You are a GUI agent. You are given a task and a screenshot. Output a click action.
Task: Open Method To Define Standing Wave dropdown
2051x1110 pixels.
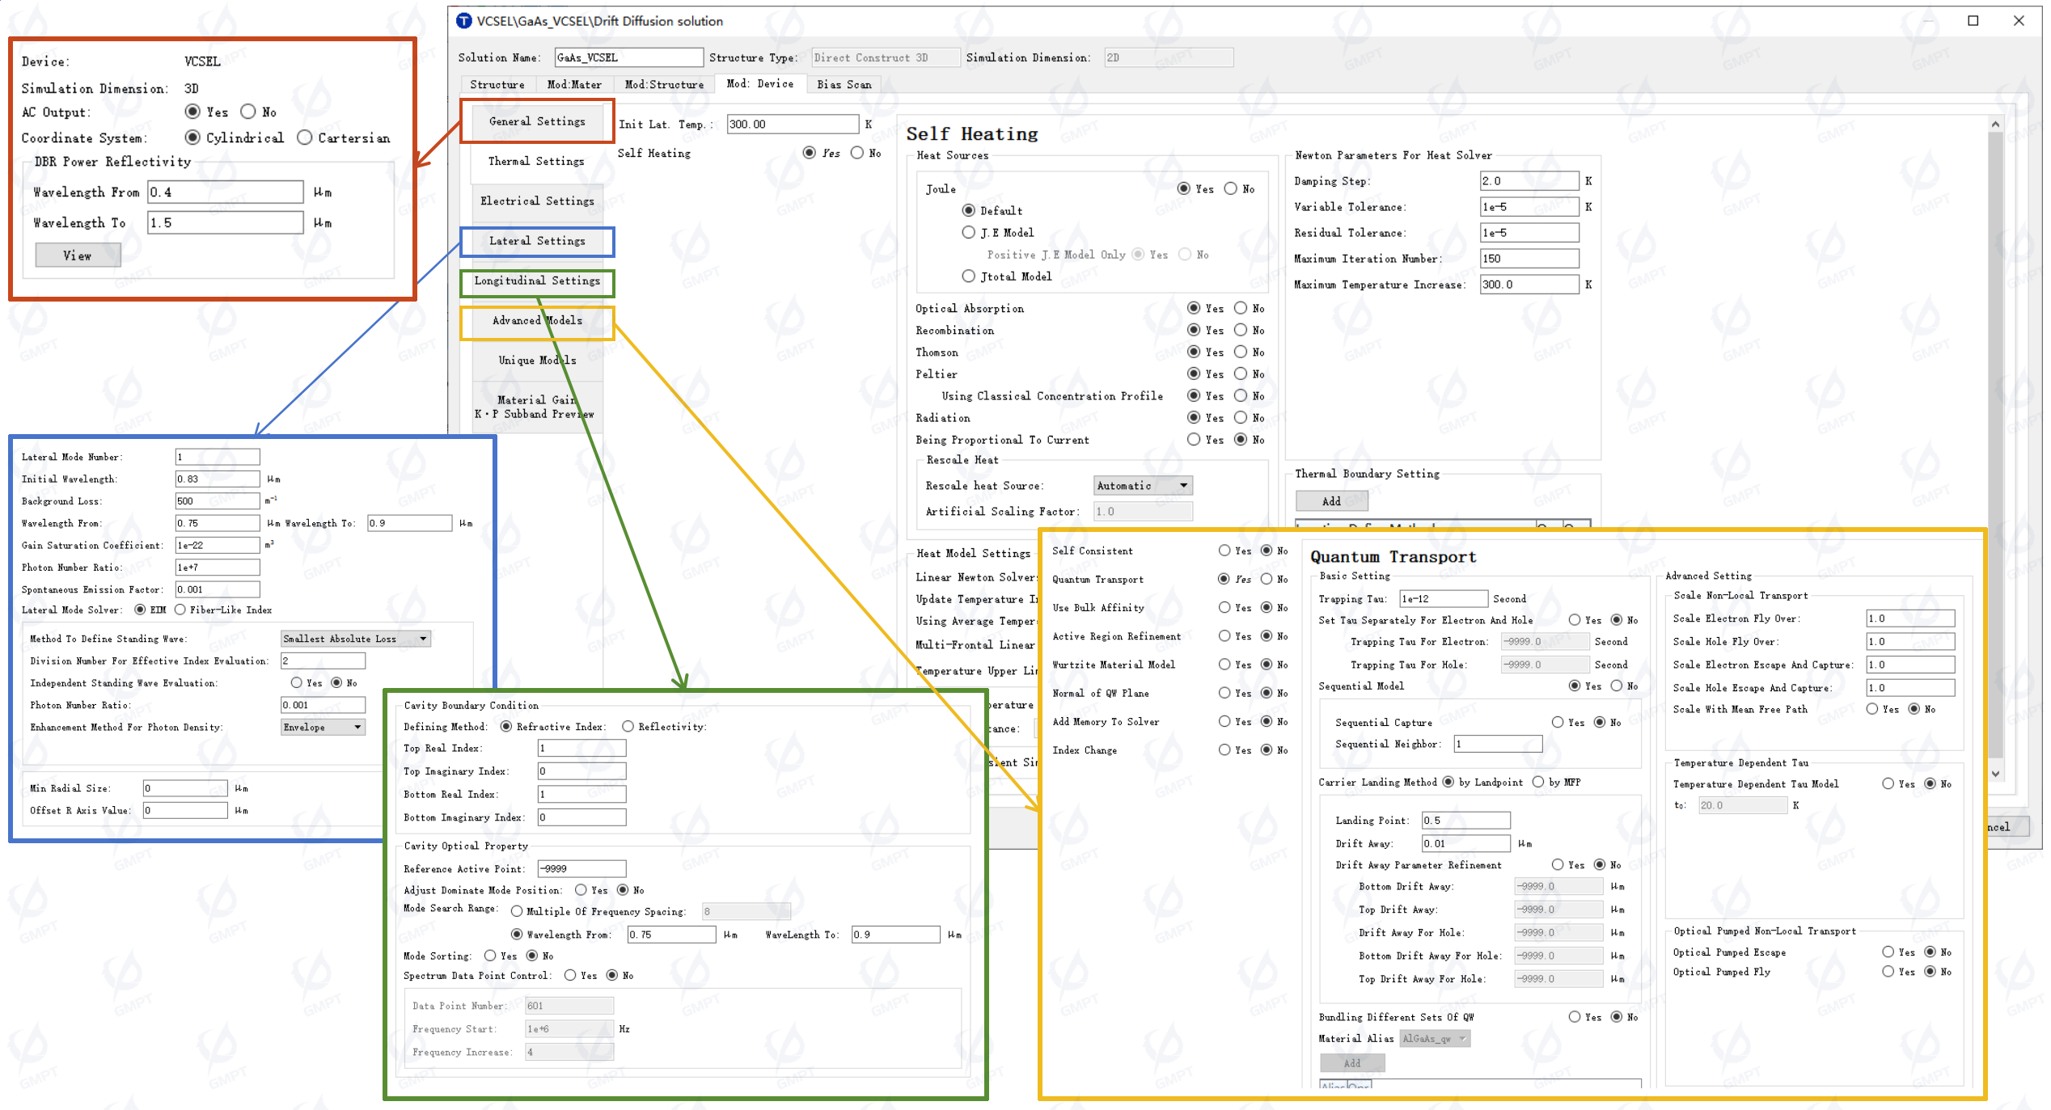pyautogui.click(x=355, y=639)
